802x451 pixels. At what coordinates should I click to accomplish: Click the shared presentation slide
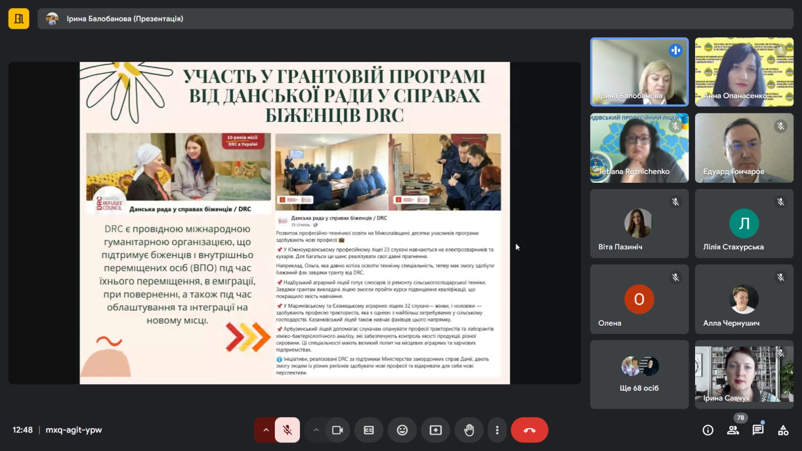[295, 223]
